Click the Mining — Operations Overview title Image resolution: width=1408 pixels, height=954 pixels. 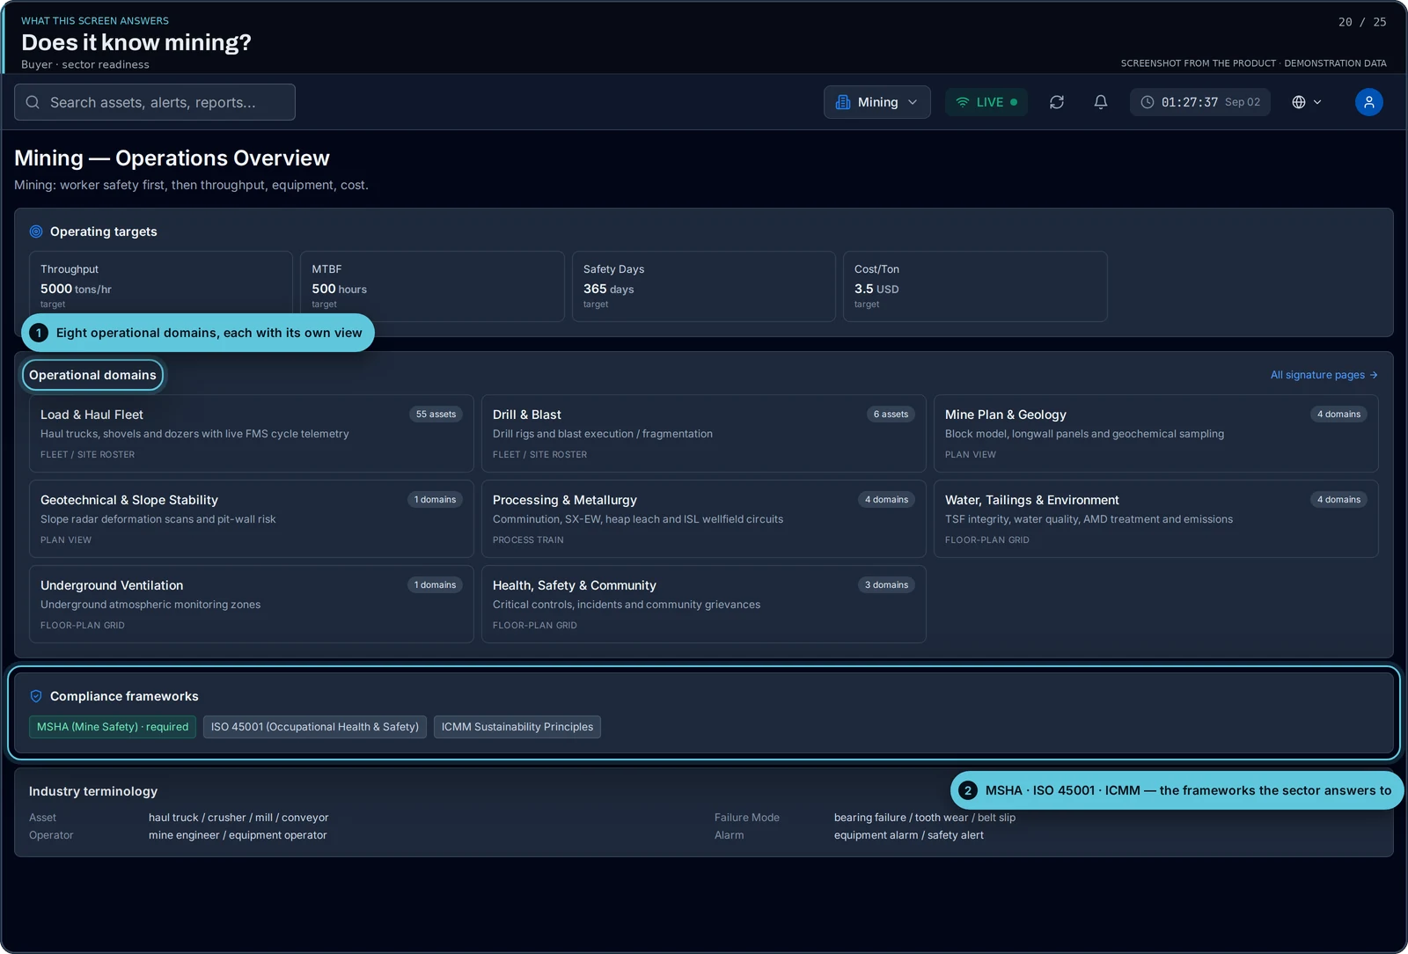pyautogui.click(x=172, y=158)
